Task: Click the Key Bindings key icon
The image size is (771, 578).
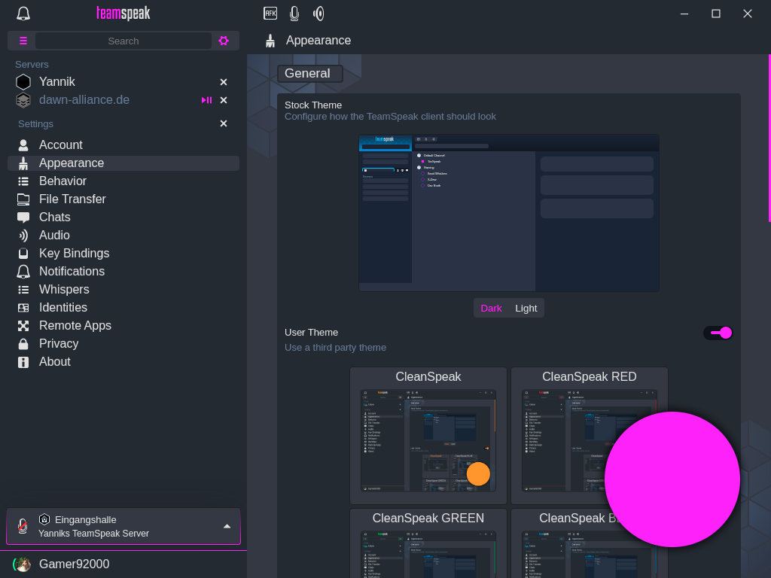Action: click(23, 254)
